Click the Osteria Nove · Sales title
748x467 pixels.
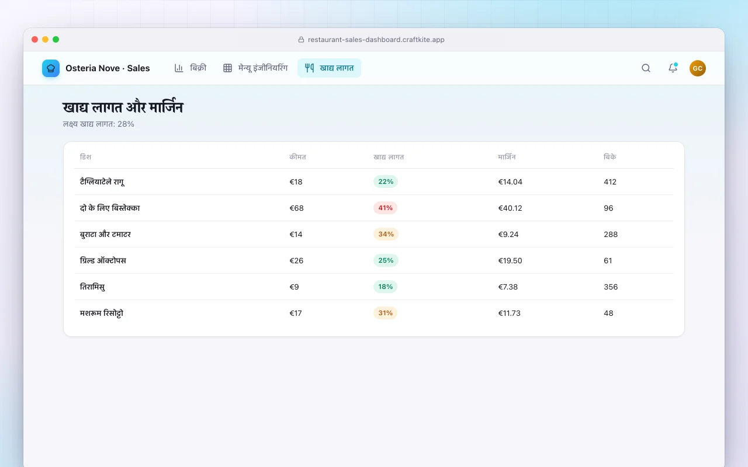point(108,68)
